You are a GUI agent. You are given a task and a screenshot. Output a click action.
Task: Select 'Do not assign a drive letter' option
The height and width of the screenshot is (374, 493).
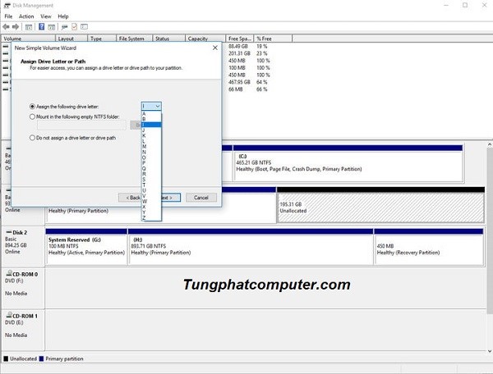tap(32, 138)
